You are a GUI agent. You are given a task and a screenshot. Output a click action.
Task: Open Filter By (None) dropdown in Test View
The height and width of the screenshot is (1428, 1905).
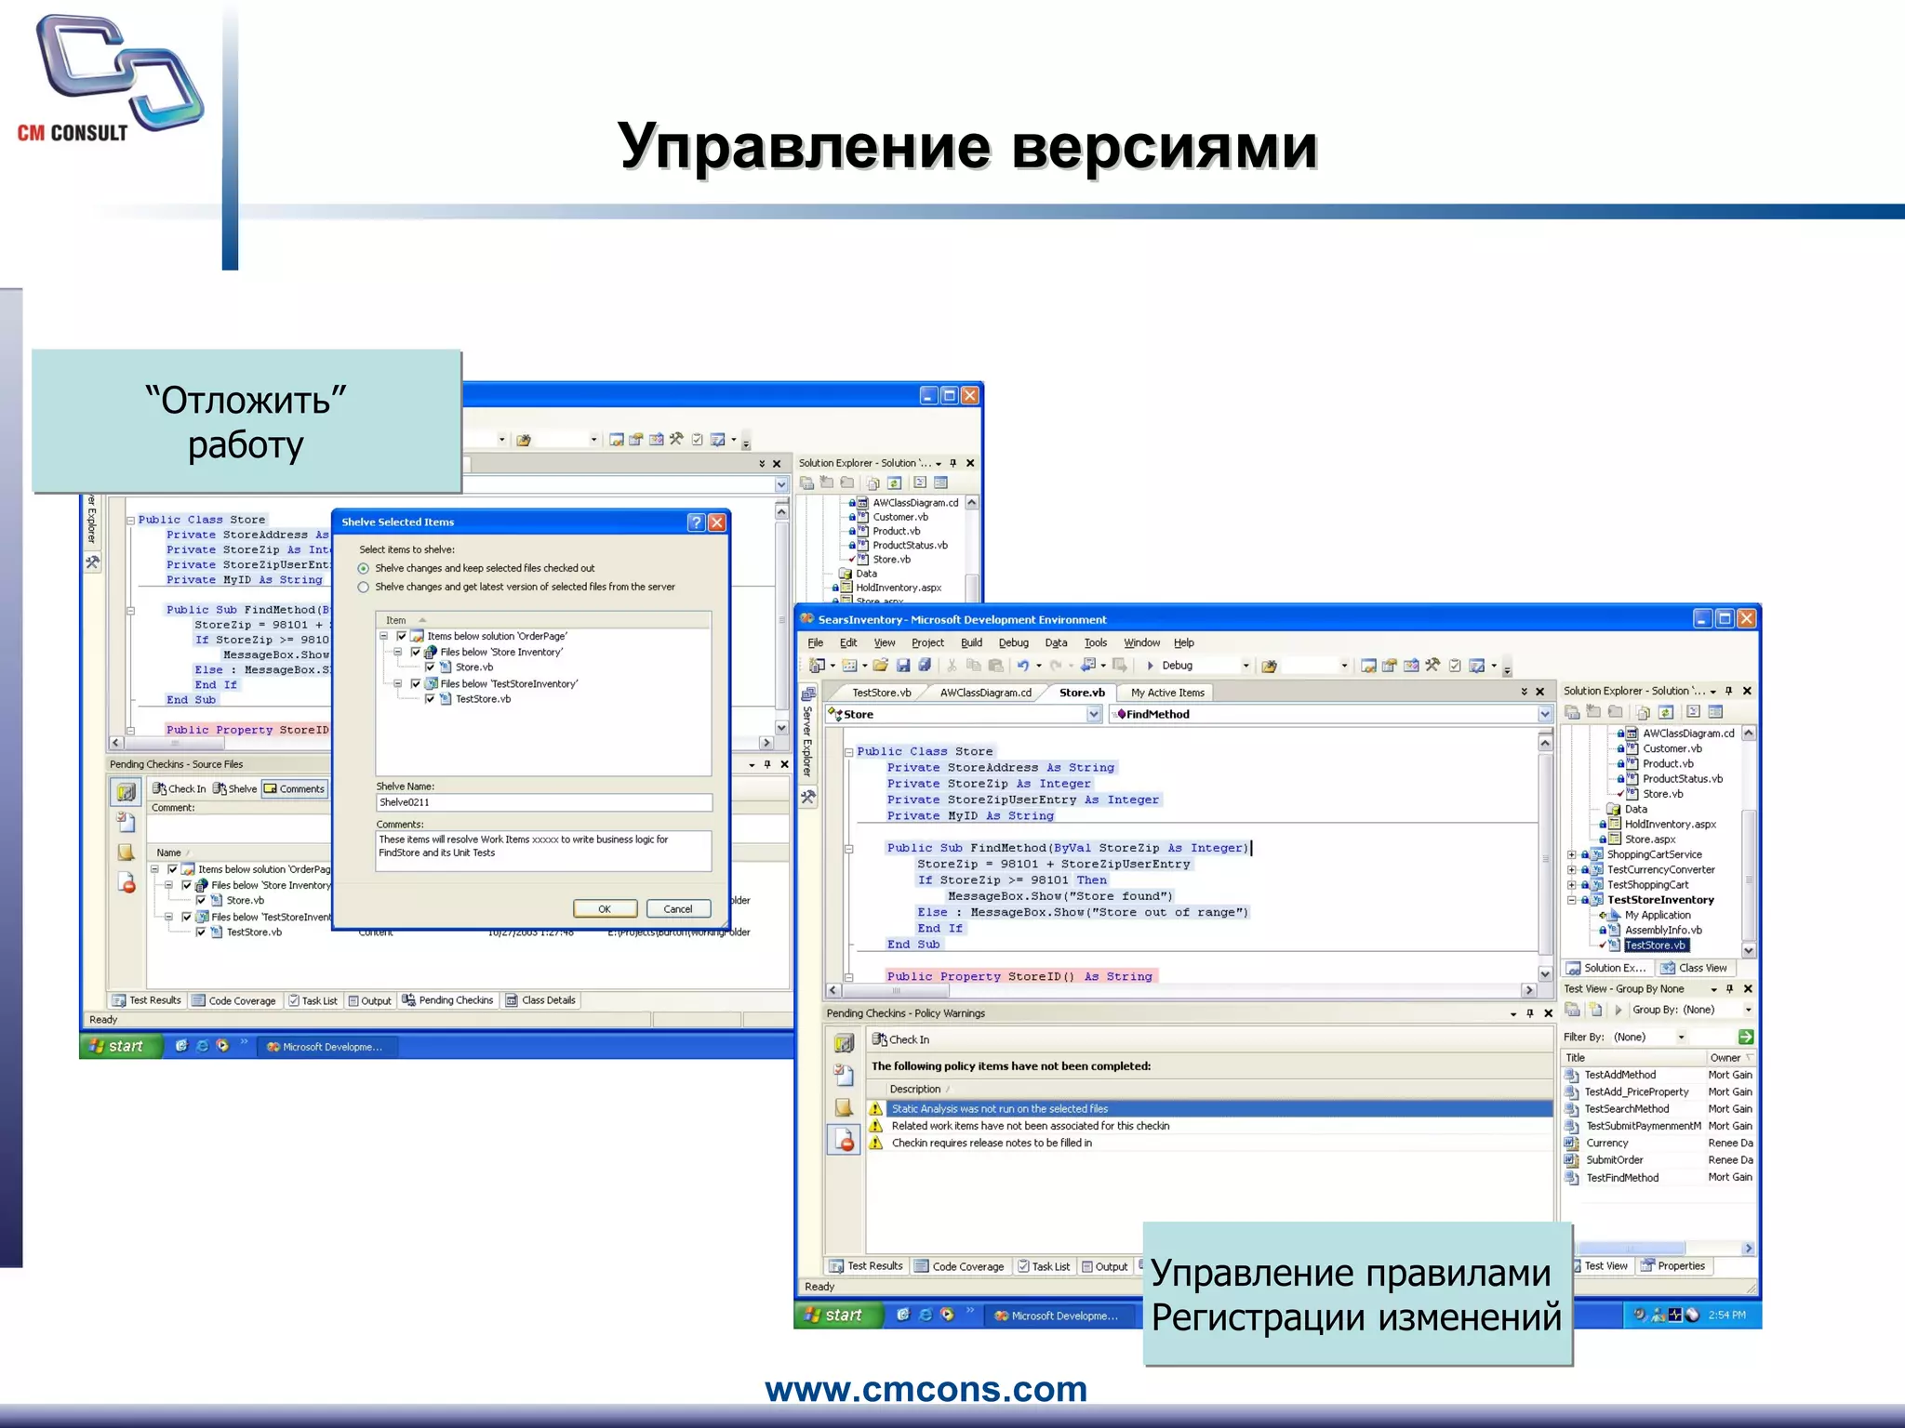point(1681,1038)
